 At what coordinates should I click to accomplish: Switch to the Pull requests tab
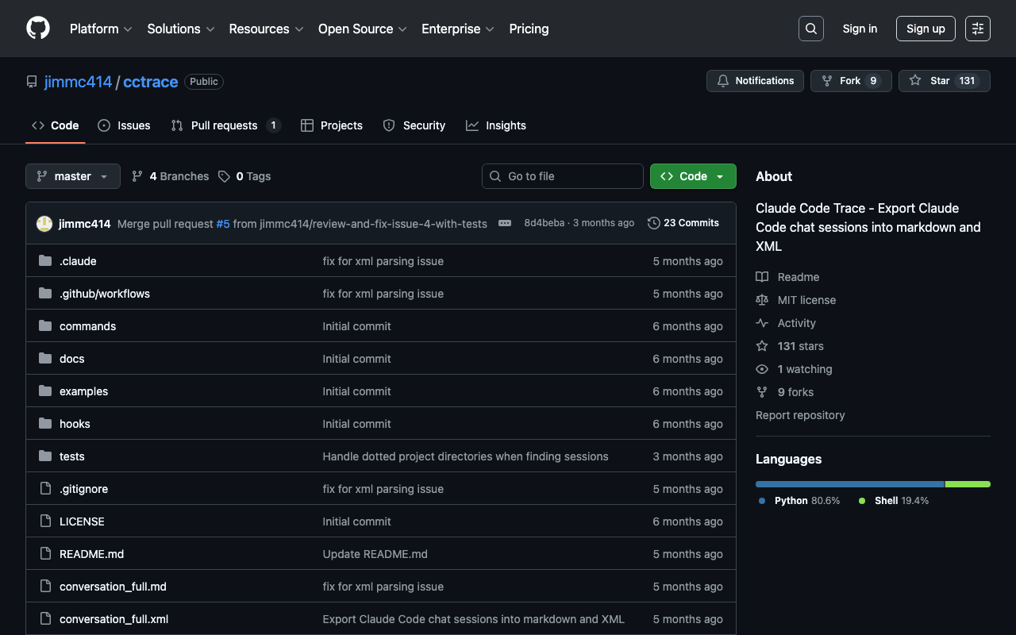(x=225, y=125)
